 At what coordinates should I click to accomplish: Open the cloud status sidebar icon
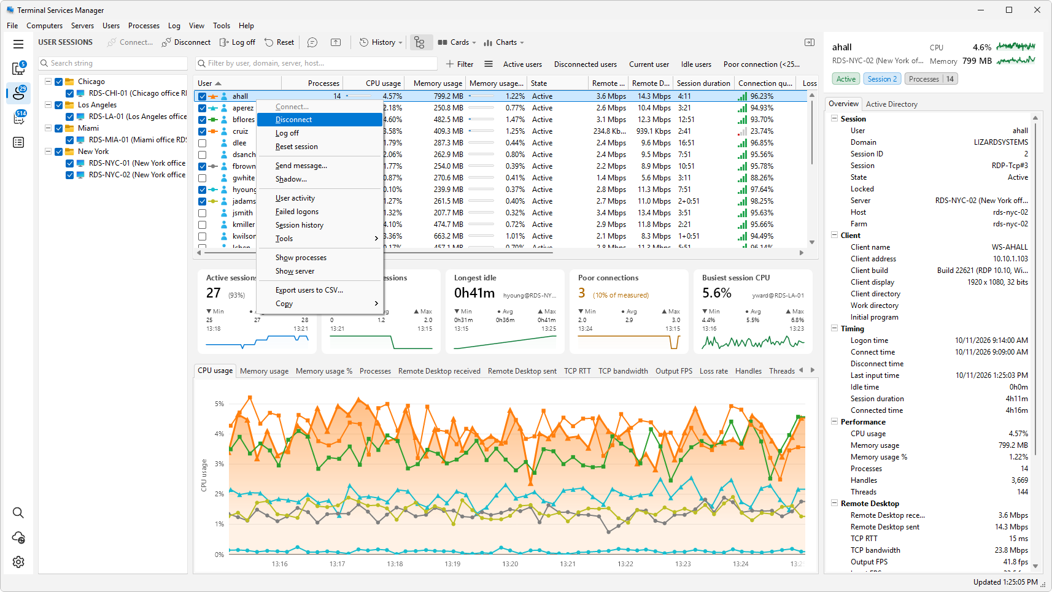[x=18, y=537]
